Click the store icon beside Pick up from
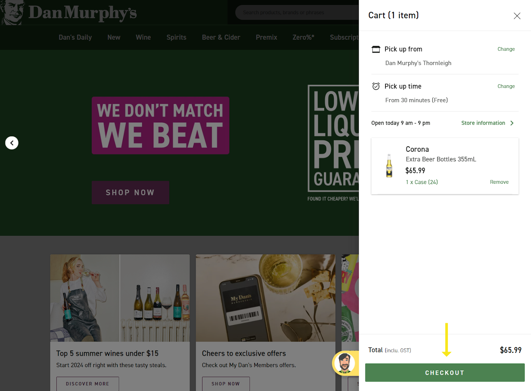 pos(376,49)
